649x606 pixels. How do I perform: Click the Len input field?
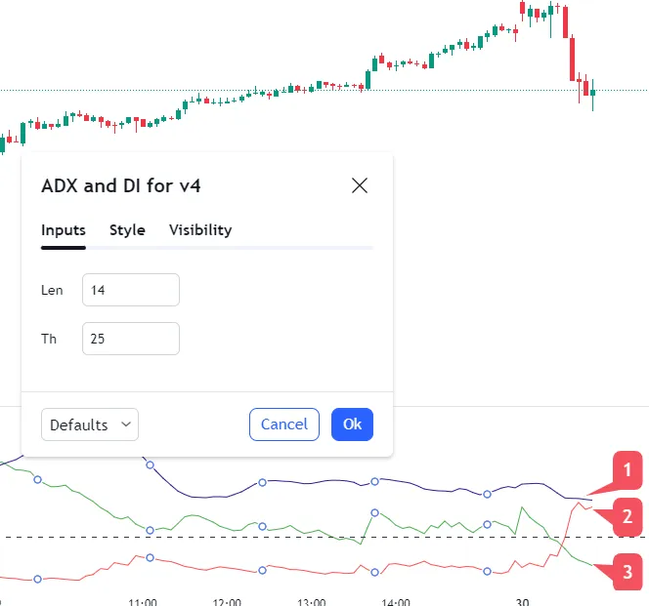coord(131,290)
